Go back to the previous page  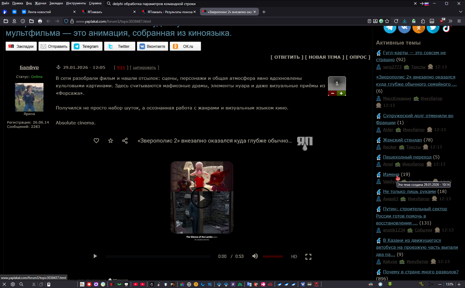pos(49,21)
